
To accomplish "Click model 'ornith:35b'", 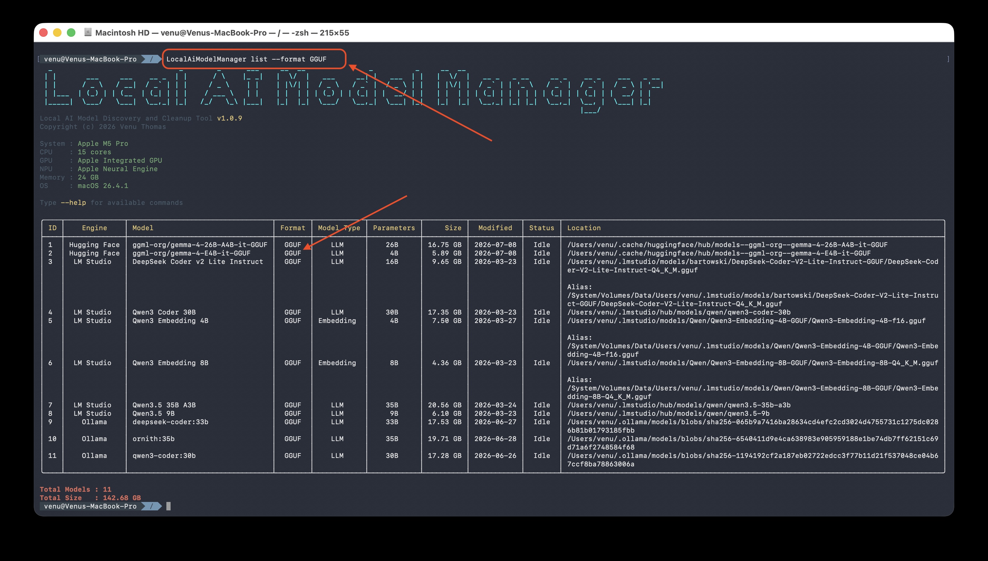I will 153,439.
